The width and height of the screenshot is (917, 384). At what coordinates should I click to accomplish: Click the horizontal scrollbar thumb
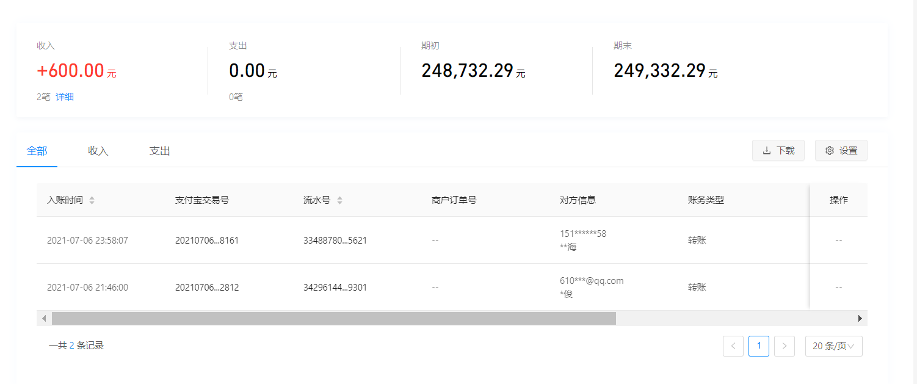[333, 318]
